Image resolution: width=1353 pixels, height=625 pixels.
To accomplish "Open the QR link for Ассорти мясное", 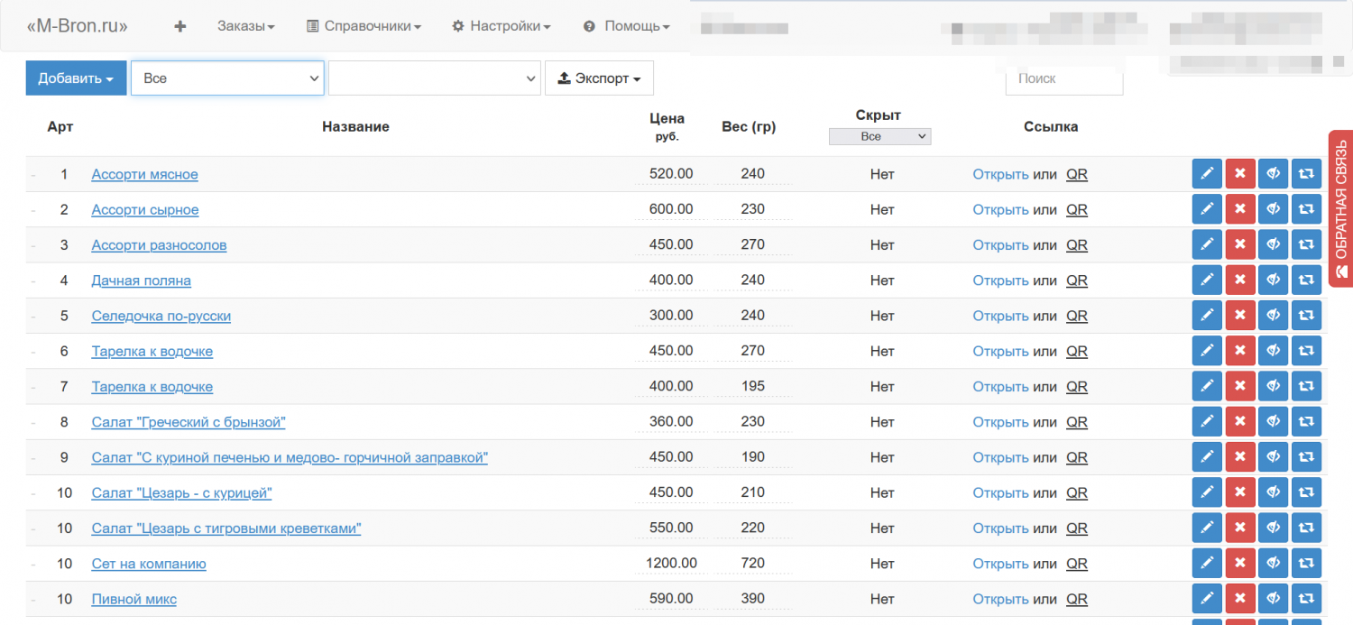I will click(x=1077, y=174).
